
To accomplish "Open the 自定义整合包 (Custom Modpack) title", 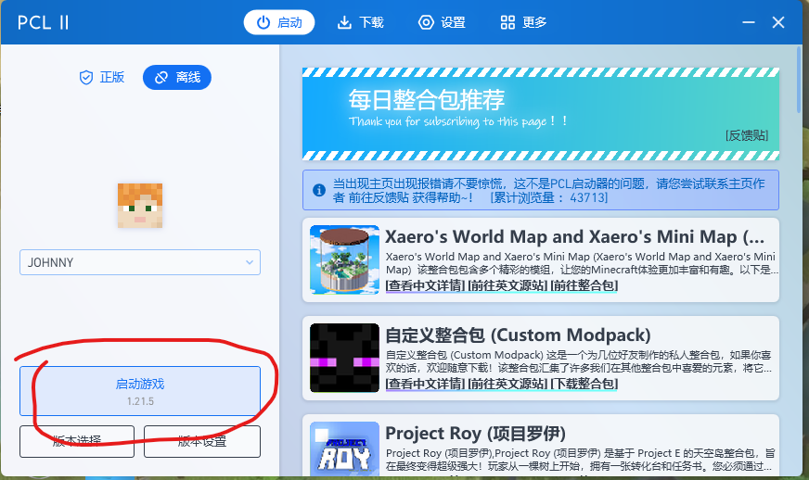I will pyautogui.click(x=518, y=335).
